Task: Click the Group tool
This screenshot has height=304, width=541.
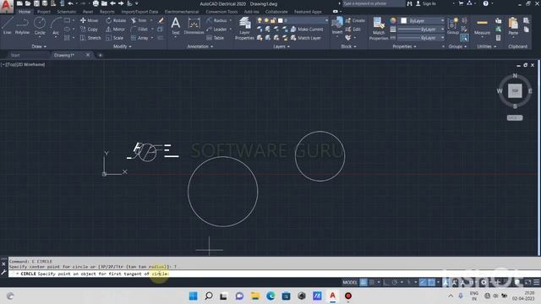Action: coord(453,26)
